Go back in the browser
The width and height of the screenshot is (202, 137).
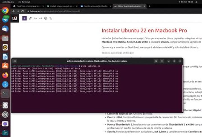click(x=13, y=11)
